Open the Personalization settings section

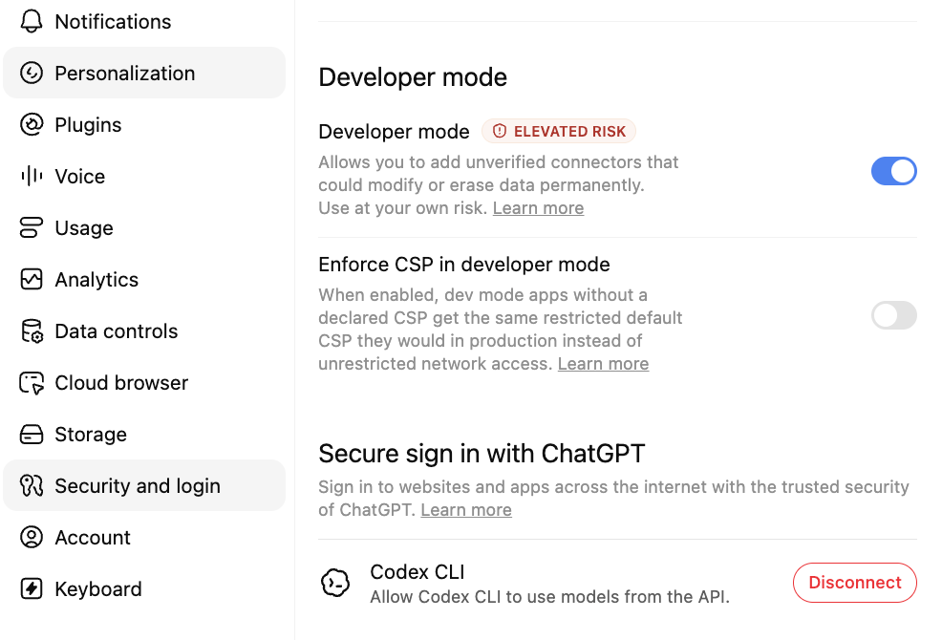(144, 74)
